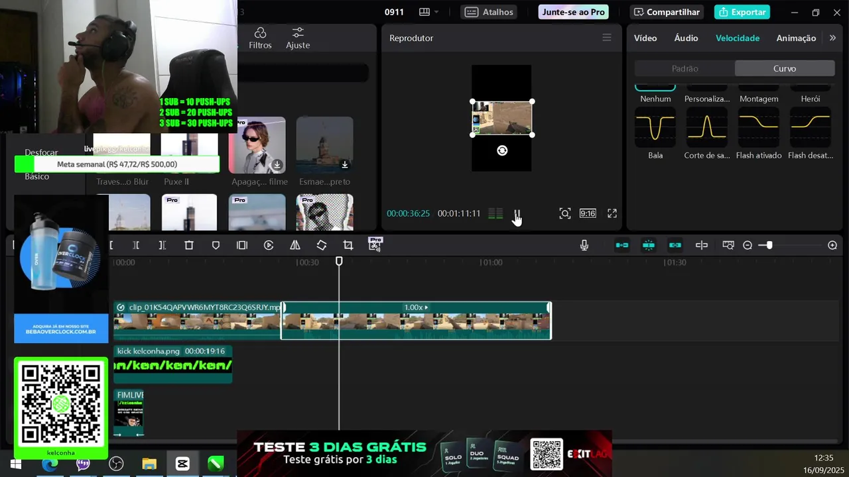
Task: Choose the Bala speed curve preset
Action: (655, 127)
